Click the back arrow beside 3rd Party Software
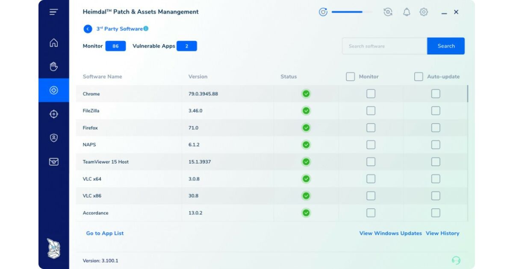This screenshot has height=269, width=513. (88, 29)
